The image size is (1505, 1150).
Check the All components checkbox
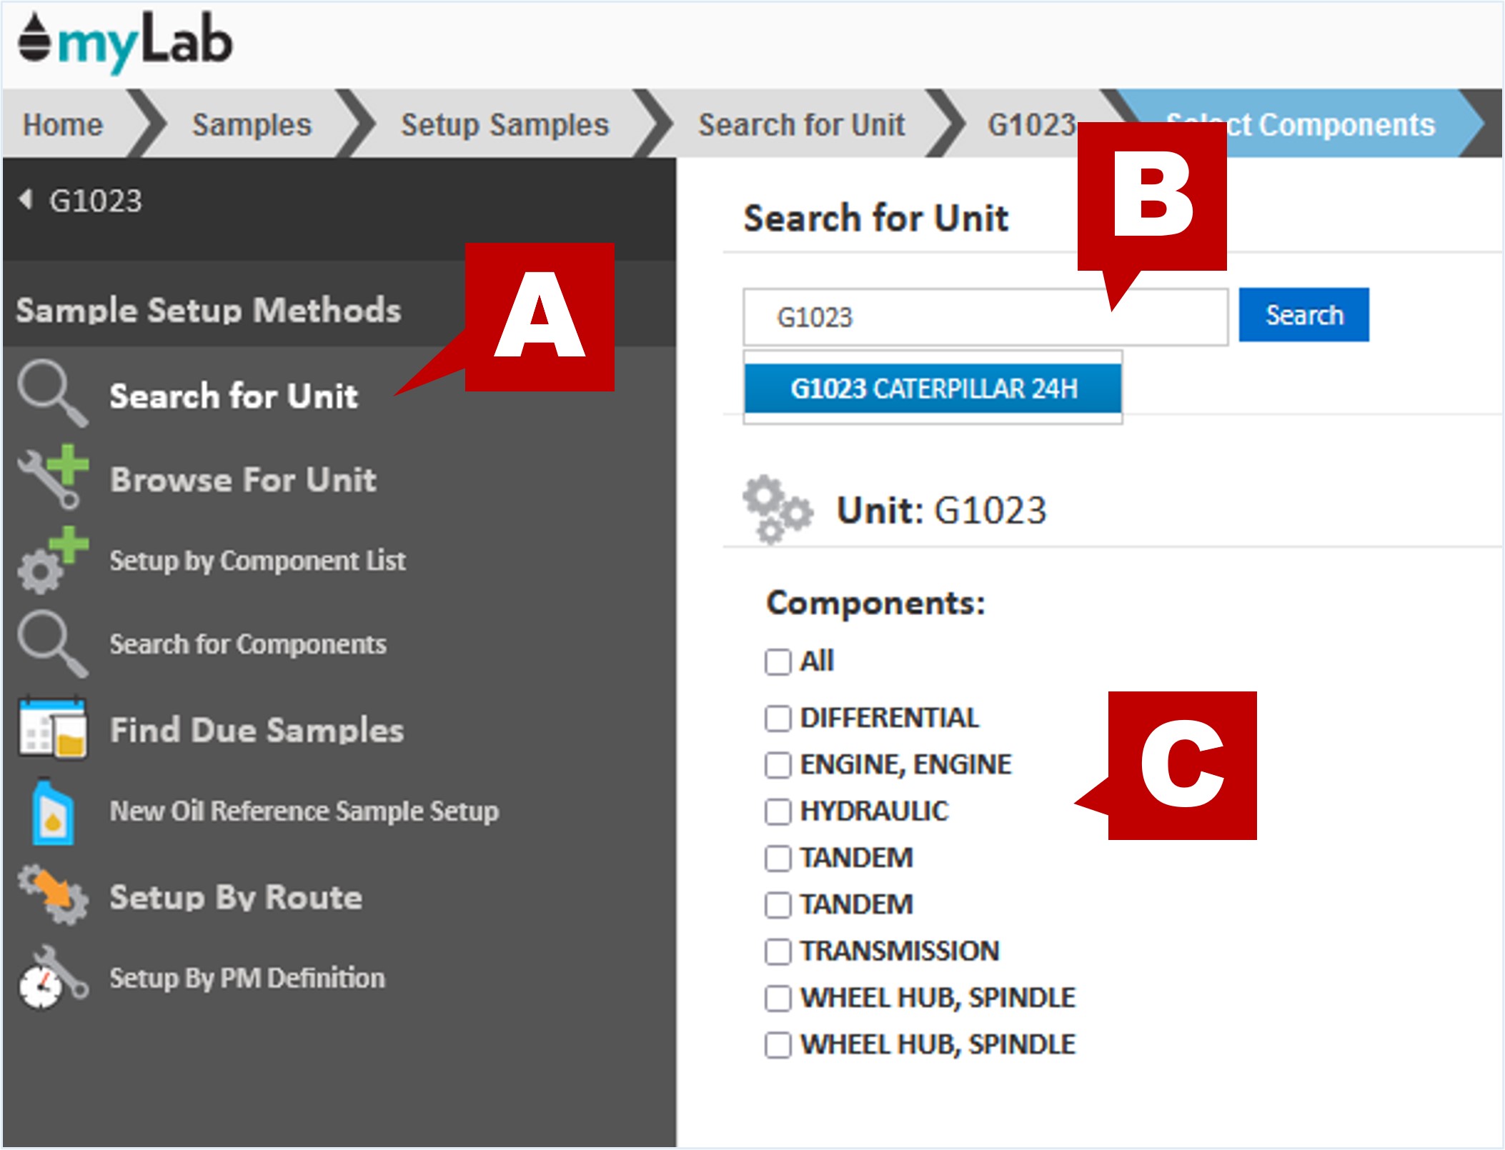click(778, 661)
